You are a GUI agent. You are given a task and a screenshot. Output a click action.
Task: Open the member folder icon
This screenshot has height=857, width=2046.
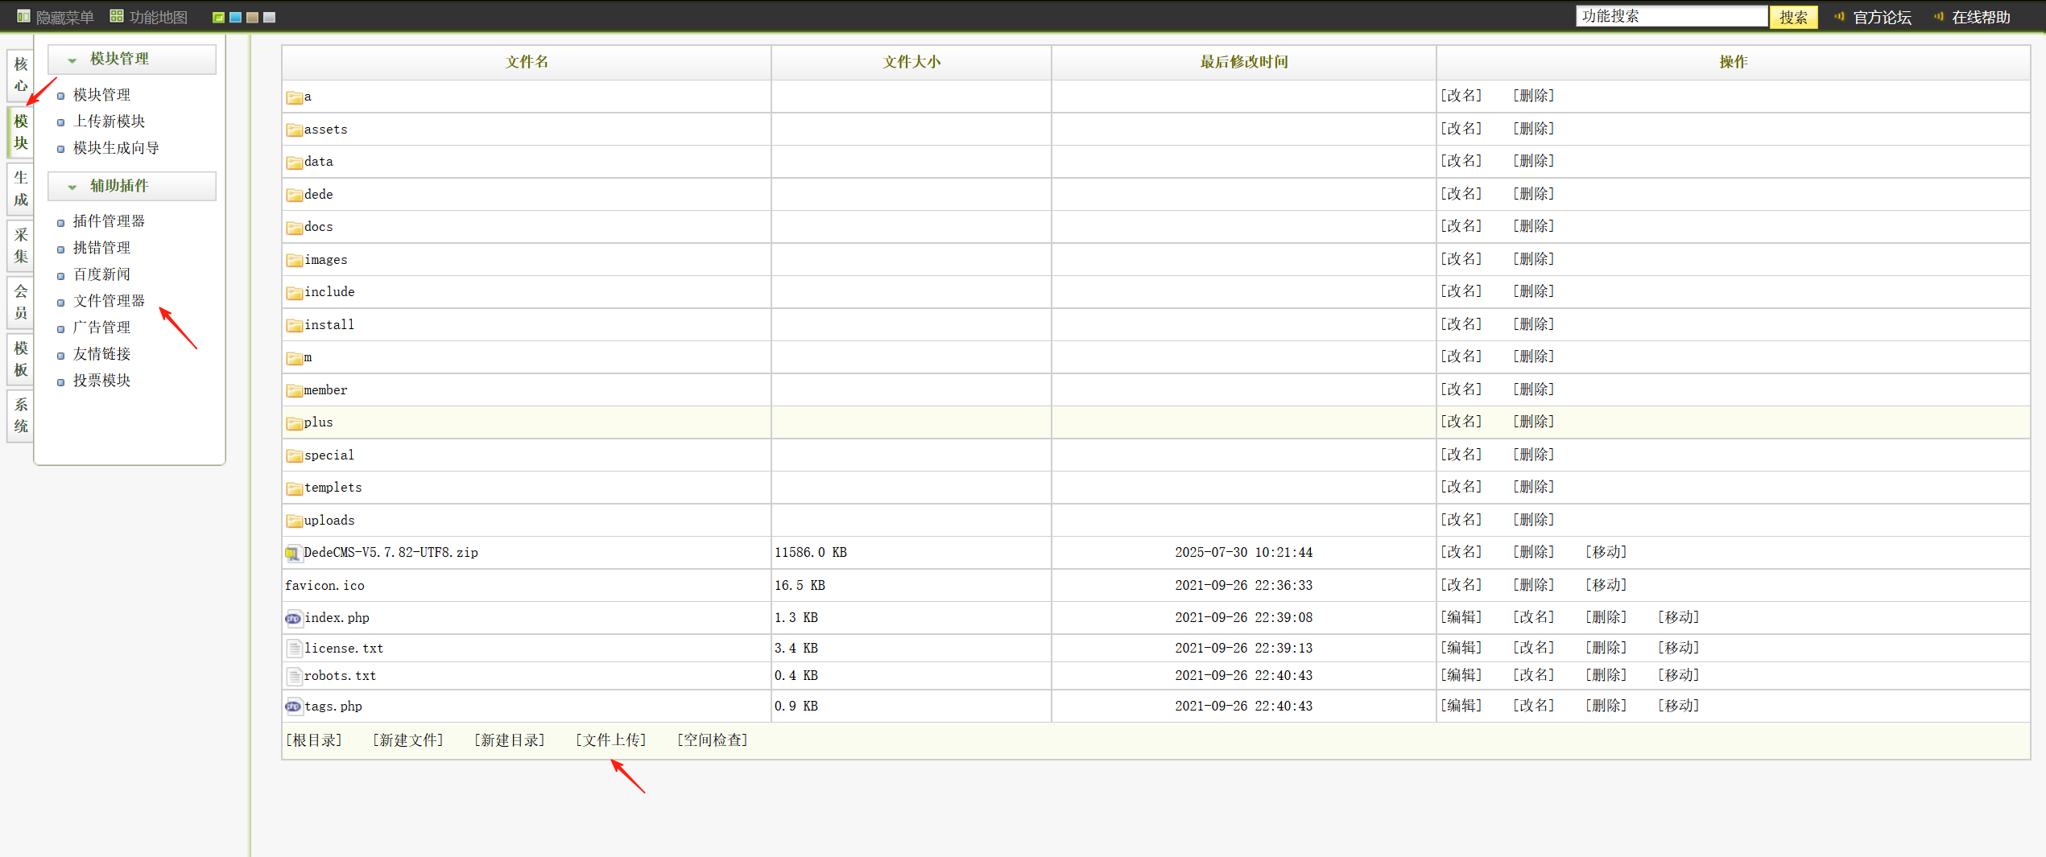(x=294, y=390)
